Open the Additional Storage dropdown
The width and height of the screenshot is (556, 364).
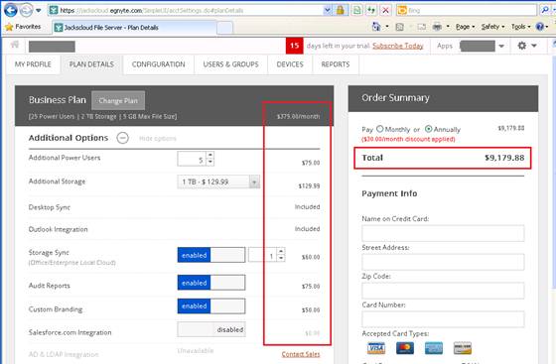(x=218, y=182)
